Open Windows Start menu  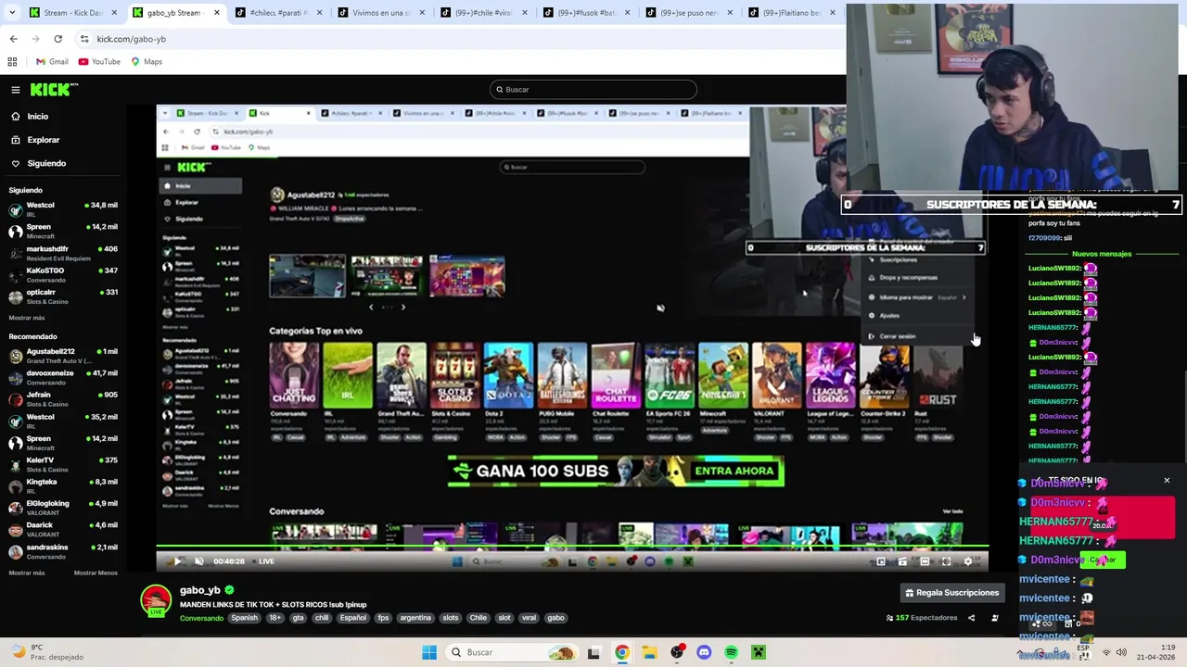[429, 652]
